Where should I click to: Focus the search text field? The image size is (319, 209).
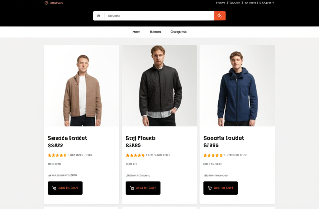[x=159, y=16]
